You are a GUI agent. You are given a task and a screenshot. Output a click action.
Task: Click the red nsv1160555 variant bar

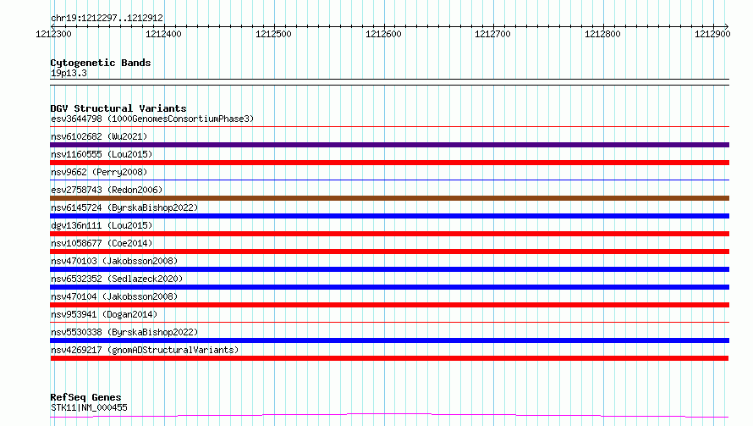[x=389, y=163]
